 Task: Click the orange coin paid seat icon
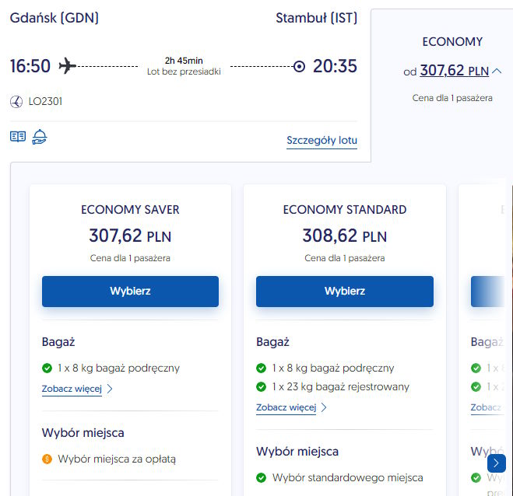click(x=47, y=459)
